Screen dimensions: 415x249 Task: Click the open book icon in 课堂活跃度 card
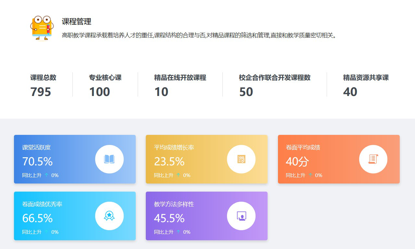click(109, 159)
